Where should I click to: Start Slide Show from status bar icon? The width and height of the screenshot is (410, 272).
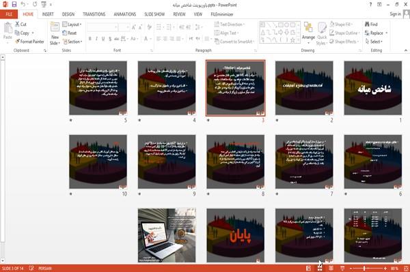pyautogui.click(x=342, y=269)
